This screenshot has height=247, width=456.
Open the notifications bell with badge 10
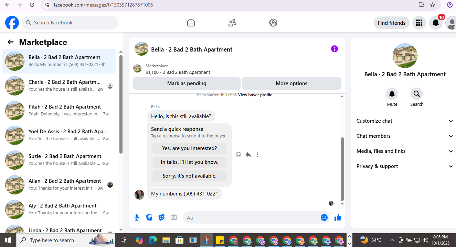point(436,23)
